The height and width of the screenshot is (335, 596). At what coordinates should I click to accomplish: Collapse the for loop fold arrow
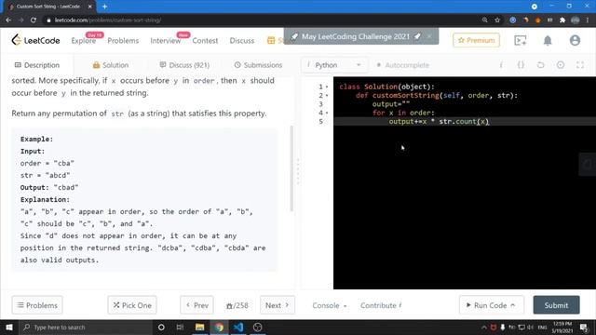point(327,113)
